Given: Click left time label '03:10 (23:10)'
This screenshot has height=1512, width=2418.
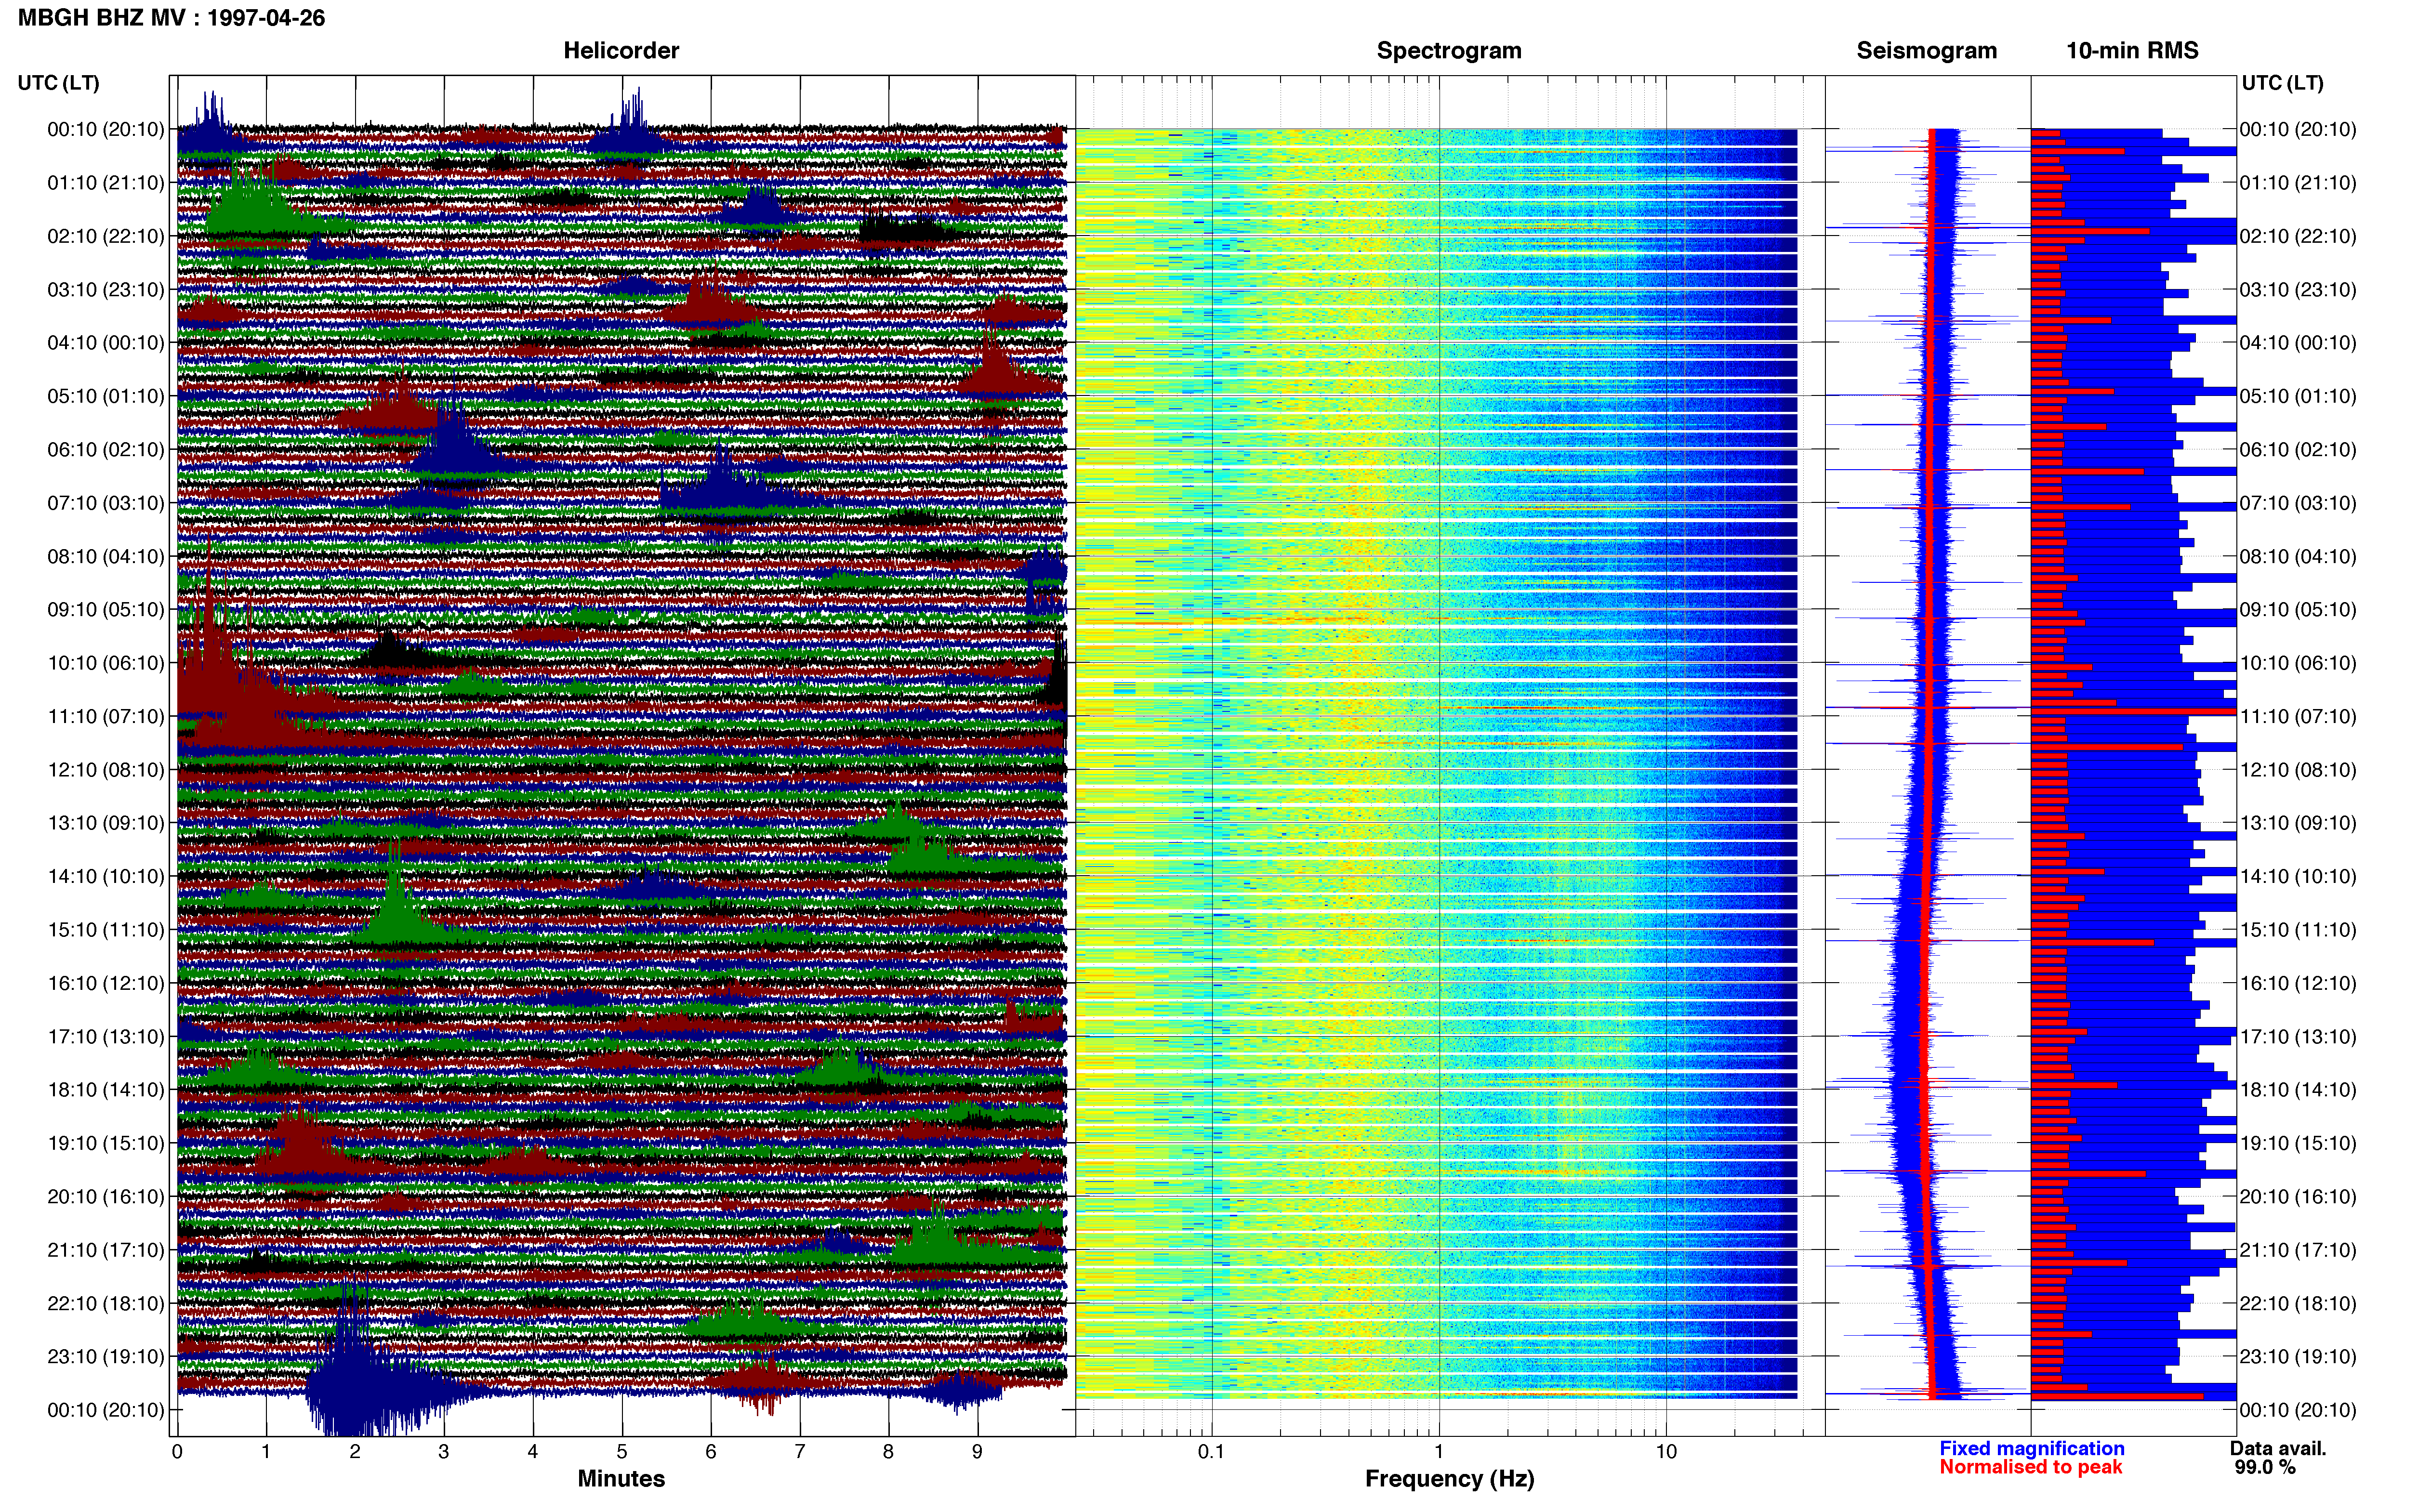Looking at the screenshot, I should (x=106, y=290).
